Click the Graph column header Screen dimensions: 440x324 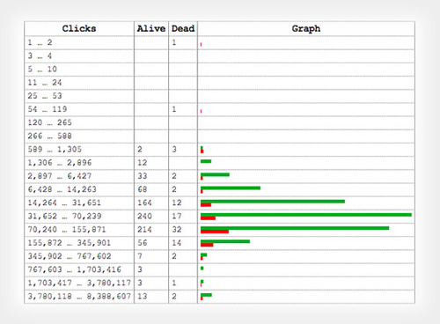pos(306,29)
